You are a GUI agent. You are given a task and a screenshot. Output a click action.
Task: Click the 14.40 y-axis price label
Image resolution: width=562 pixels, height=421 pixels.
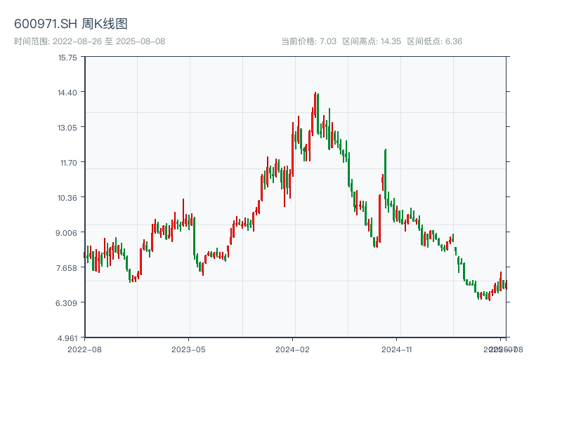[67, 93]
